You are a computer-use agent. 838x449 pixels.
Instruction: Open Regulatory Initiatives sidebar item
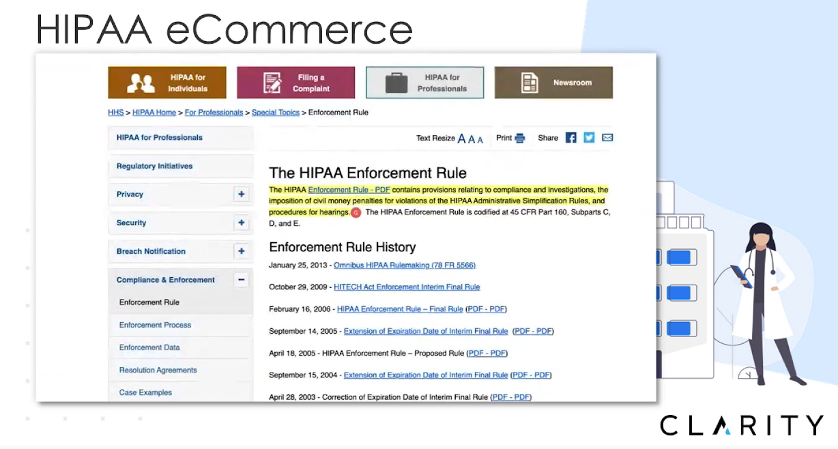click(180, 166)
